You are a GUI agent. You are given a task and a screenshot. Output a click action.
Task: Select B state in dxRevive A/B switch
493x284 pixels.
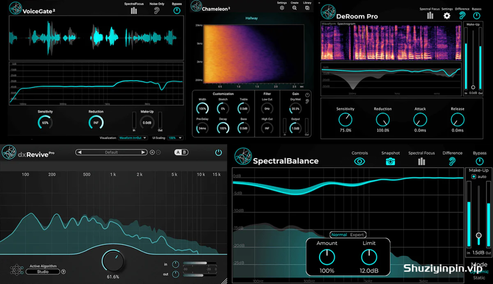point(184,152)
